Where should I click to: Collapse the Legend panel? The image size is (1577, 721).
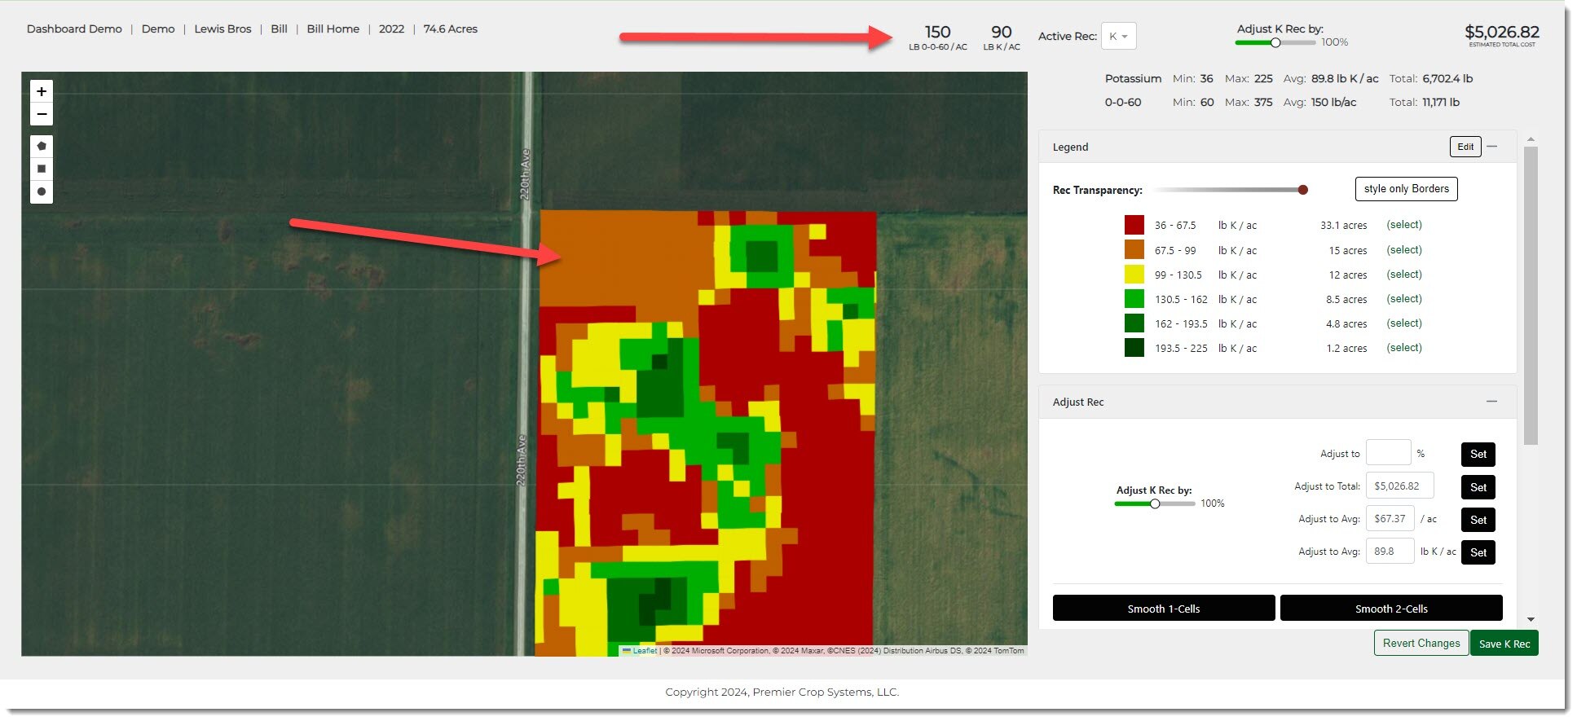(1492, 147)
